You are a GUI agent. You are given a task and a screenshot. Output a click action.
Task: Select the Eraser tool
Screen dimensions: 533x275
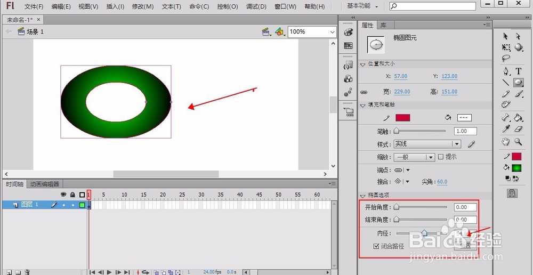519,129
